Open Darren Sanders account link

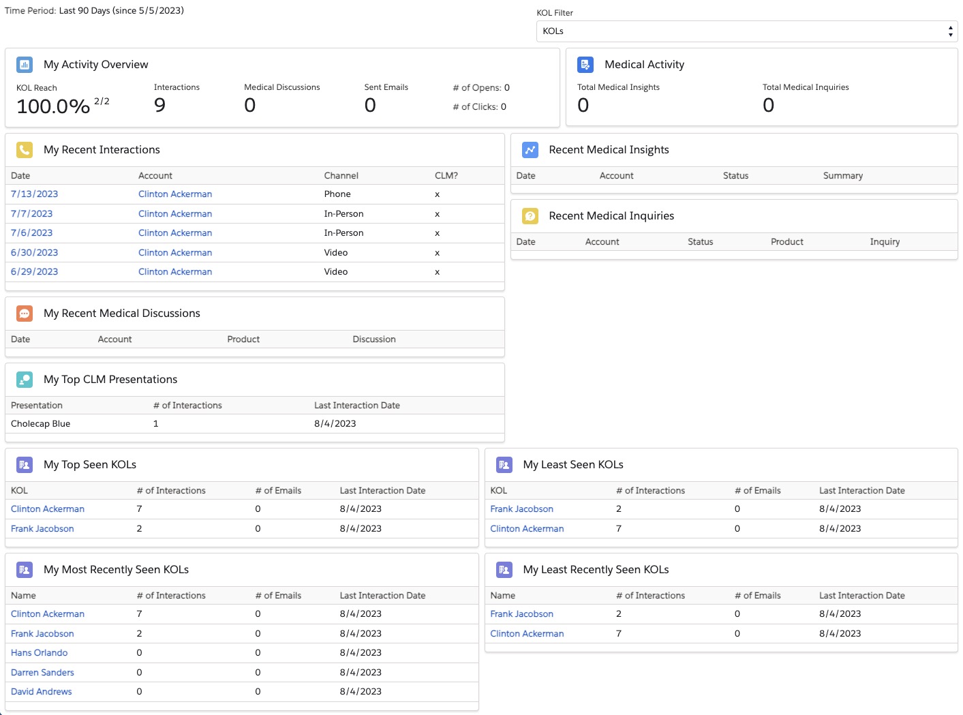pos(42,673)
